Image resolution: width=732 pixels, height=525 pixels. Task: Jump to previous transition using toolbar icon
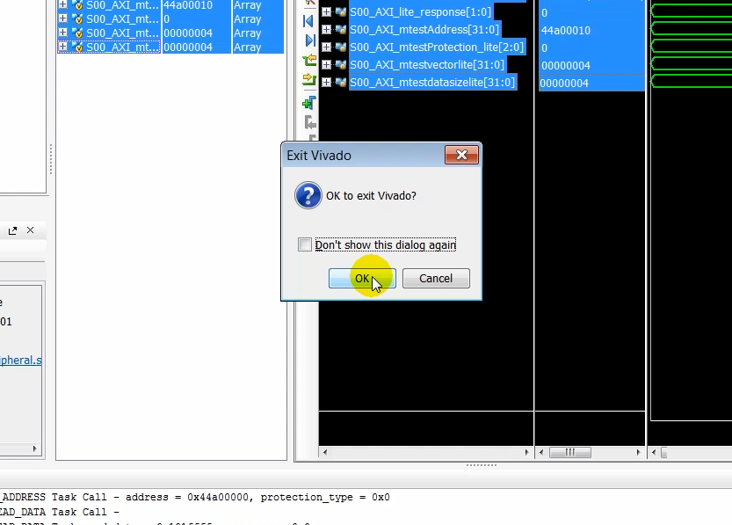309,61
